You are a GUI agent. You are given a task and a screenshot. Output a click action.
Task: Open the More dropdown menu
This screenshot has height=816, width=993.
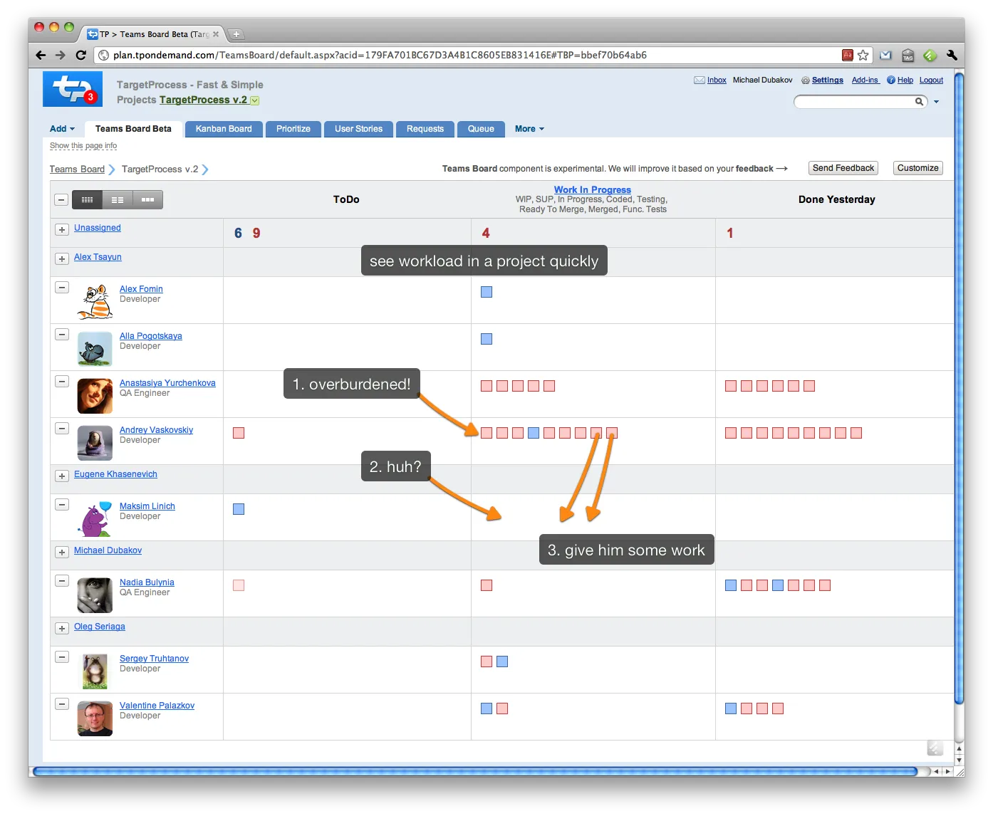pos(529,129)
